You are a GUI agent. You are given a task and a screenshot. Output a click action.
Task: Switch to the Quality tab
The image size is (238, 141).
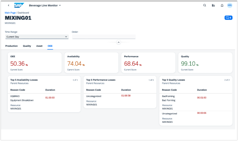point(27,46)
